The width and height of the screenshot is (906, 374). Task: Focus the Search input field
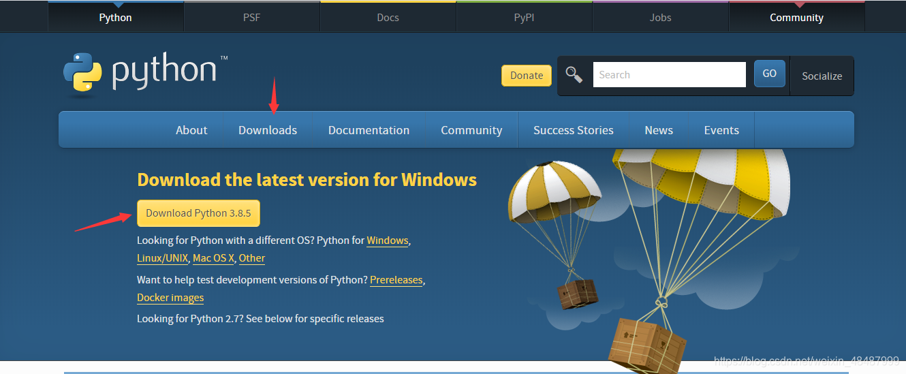click(x=670, y=75)
